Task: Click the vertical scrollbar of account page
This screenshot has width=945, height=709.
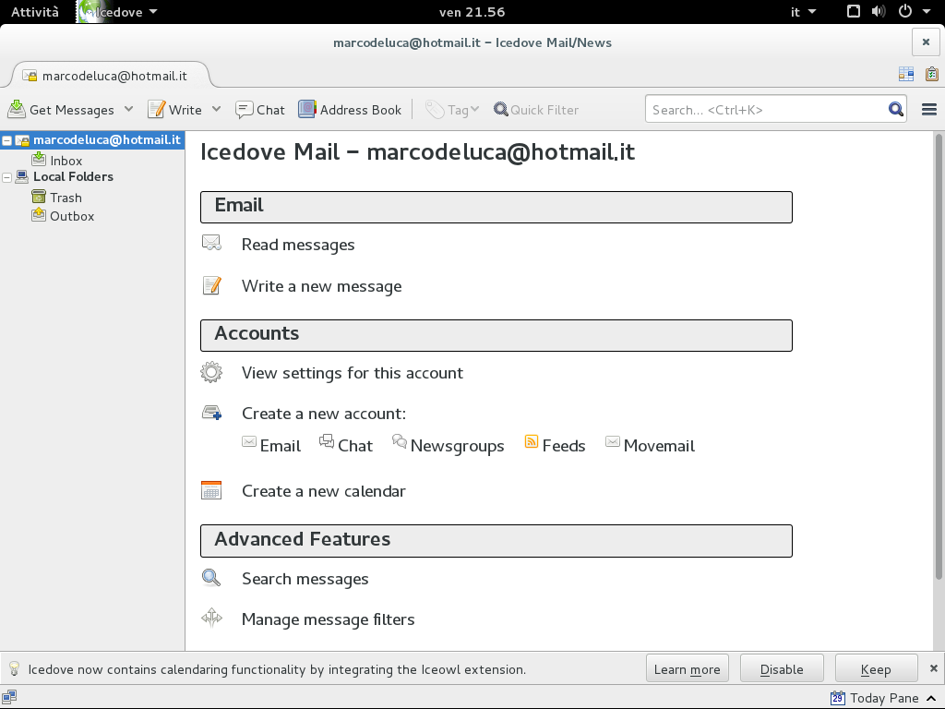Action: (x=939, y=357)
